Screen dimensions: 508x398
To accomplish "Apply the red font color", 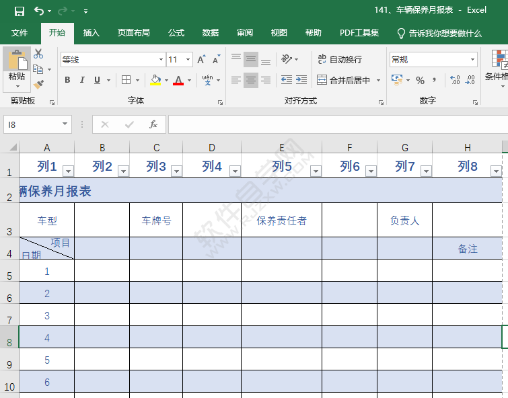I will click(178, 79).
